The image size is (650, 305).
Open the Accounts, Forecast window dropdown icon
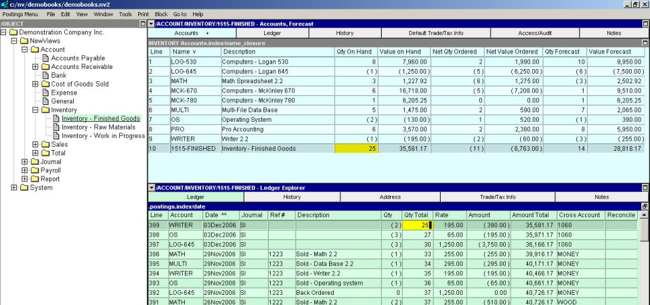tap(152, 24)
